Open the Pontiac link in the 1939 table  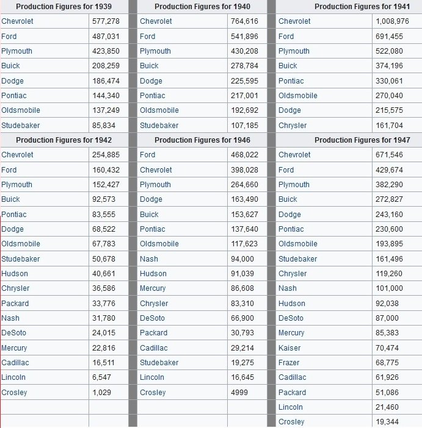(x=14, y=96)
